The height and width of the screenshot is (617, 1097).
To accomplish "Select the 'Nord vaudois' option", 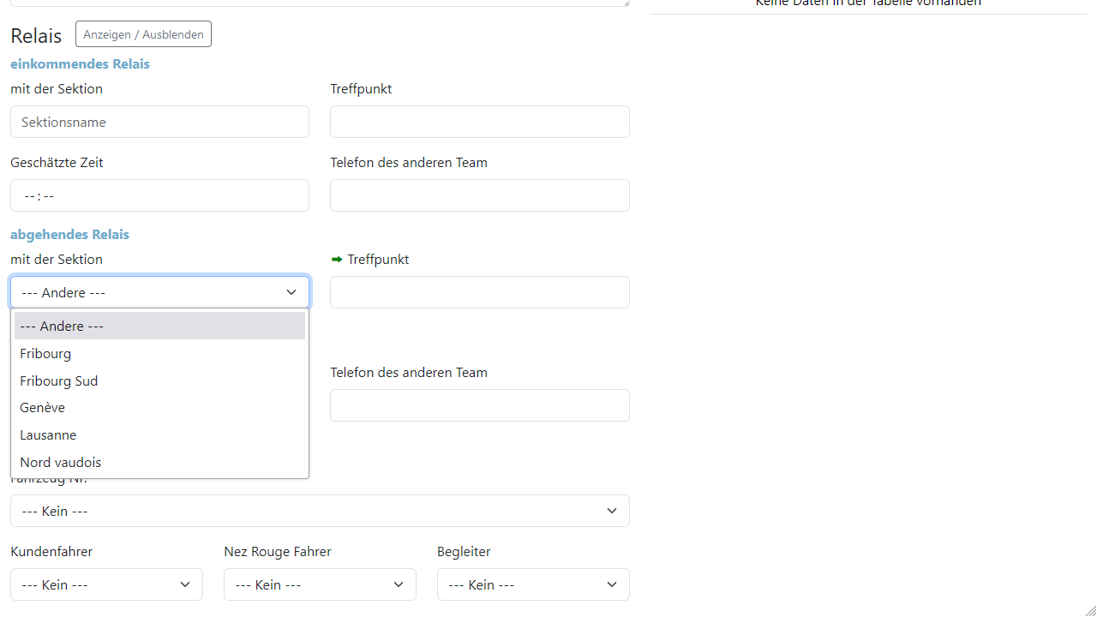I will click(x=159, y=463).
